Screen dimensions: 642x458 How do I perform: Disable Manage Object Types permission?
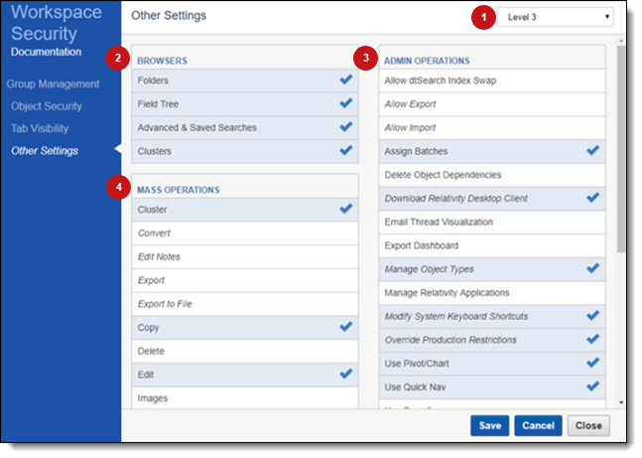click(492, 269)
